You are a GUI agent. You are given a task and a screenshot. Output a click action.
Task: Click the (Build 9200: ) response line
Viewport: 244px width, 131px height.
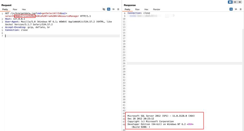[141, 127]
